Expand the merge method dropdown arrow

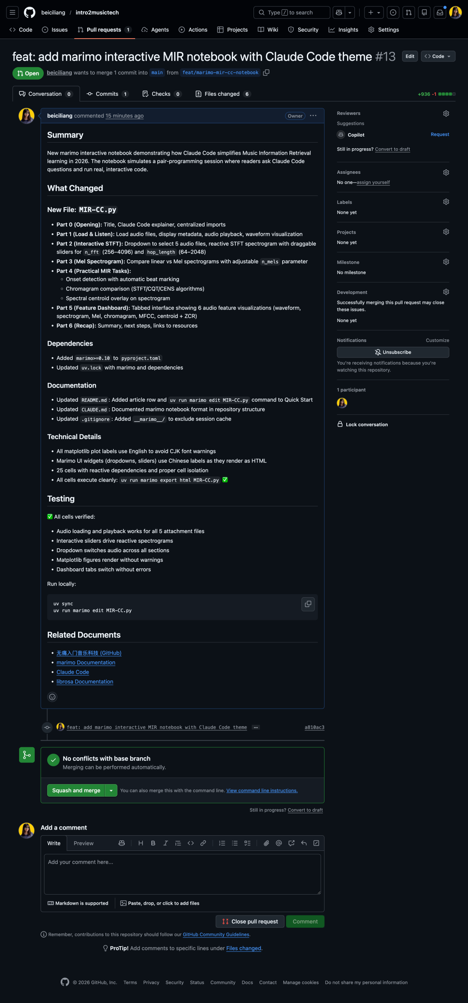click(x=111, y=791)
